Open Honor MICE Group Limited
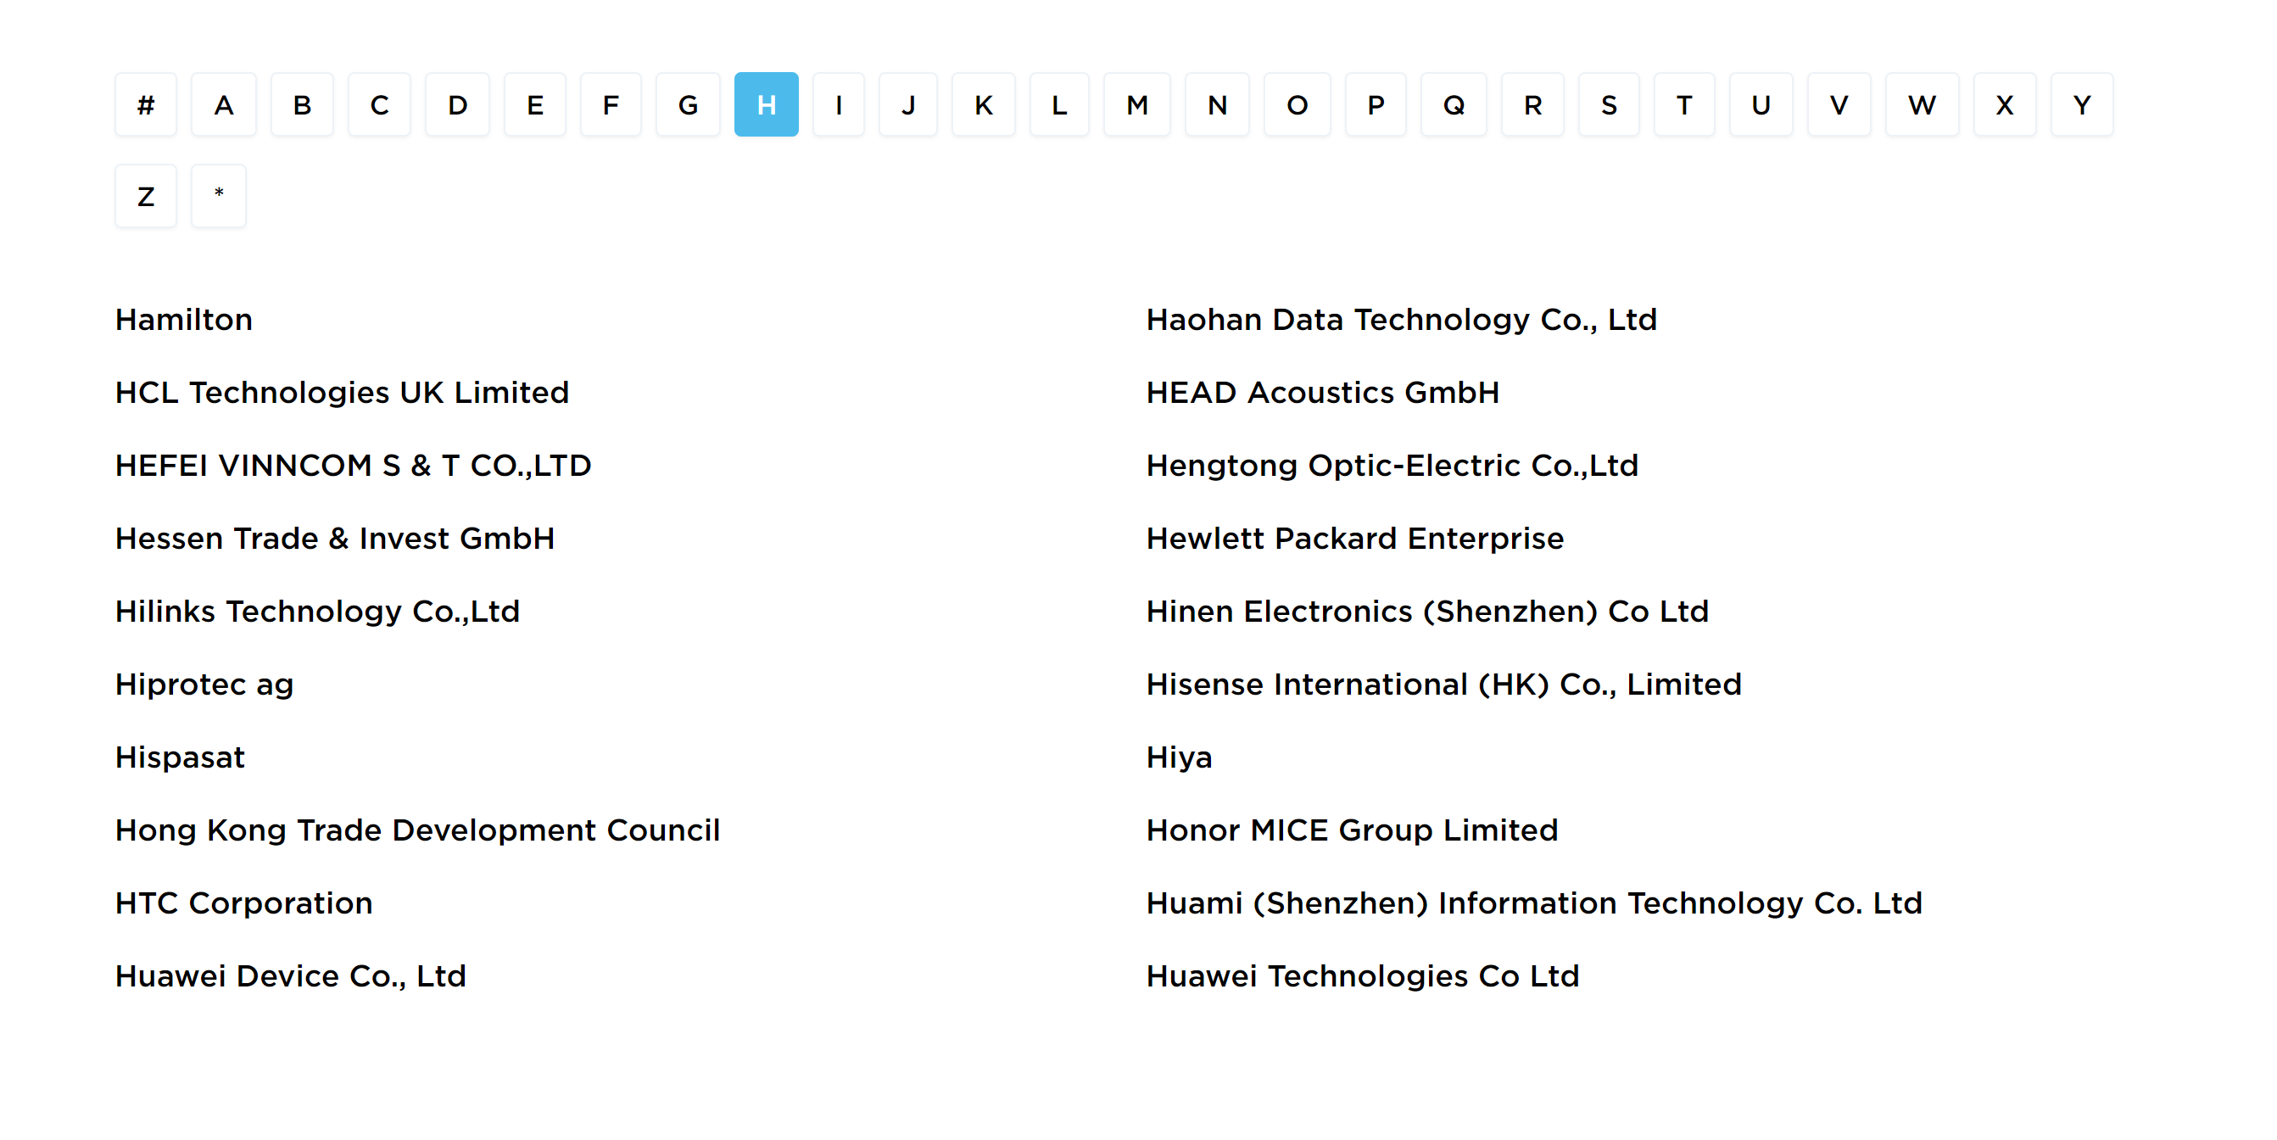Image resolution: width=2277 pixels, height=1140 pixels. pyautogui.click(x=1352, y=830)
